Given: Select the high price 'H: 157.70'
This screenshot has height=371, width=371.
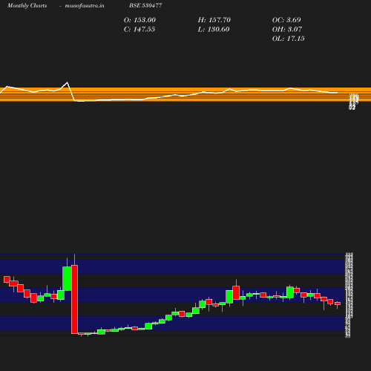Looking at the screenshot, I should (x=214, y=20).
